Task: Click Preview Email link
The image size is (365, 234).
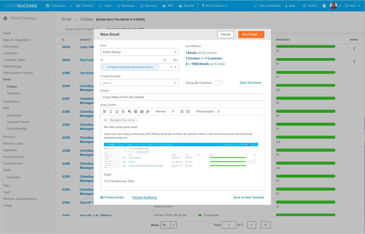Action: coord(112,197)
